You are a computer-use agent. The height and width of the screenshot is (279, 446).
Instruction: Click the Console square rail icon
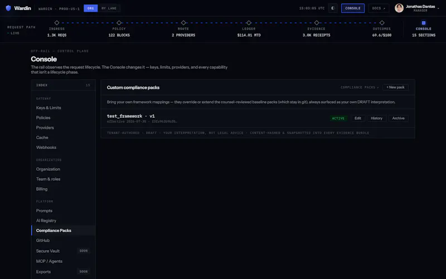click(424, 23)
